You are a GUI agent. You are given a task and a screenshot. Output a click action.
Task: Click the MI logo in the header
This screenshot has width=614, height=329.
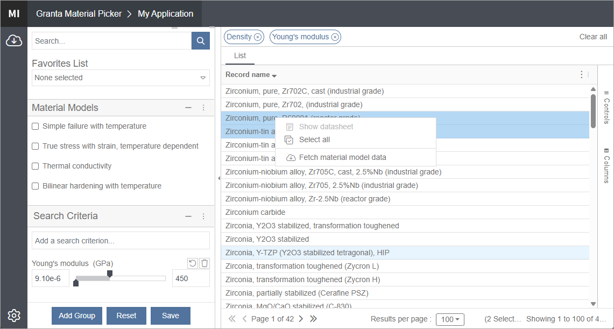(13, 13)
